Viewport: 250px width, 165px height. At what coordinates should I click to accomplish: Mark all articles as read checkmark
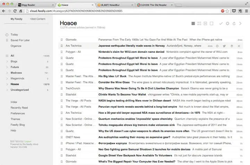click(221, 24)
